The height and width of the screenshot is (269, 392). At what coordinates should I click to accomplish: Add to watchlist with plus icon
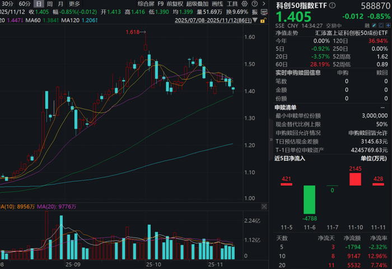pyautogui.click(x=388, y=25)
